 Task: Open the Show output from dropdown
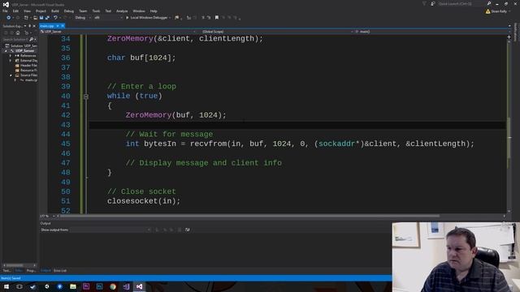pos(110,230)
